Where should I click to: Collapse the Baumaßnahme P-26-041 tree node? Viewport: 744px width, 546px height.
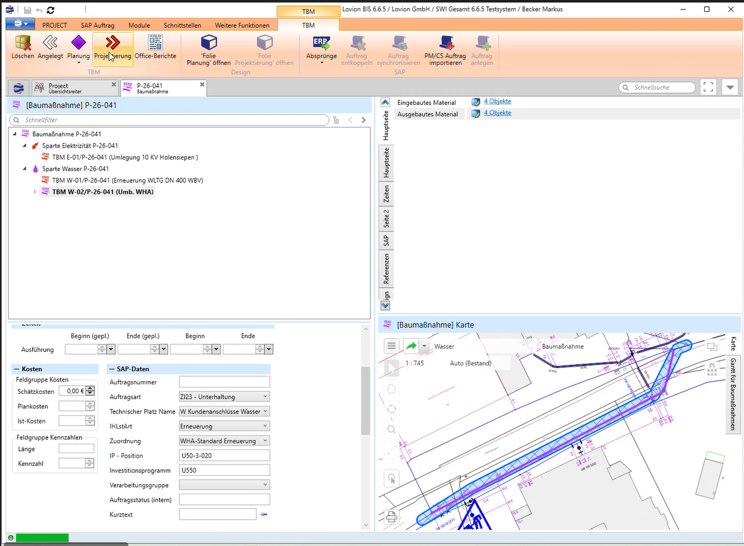[15, 134]
